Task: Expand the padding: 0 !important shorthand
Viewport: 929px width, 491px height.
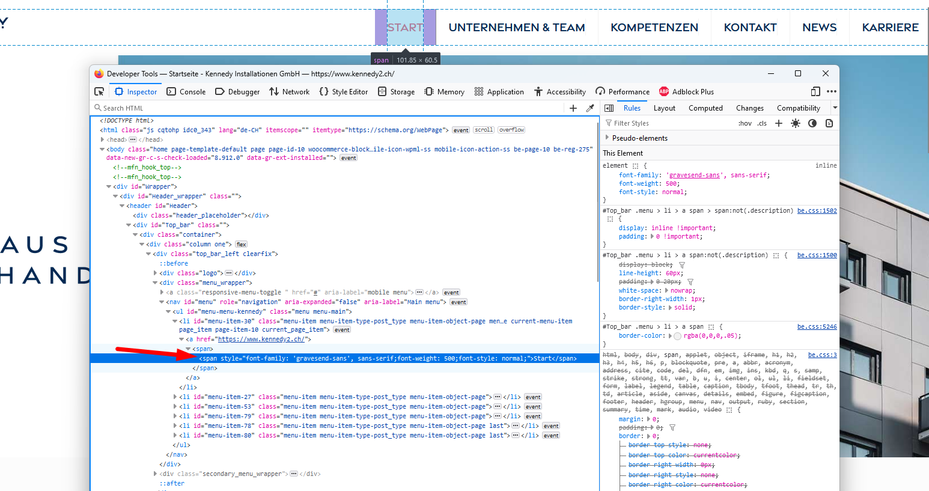Action: 653,237
